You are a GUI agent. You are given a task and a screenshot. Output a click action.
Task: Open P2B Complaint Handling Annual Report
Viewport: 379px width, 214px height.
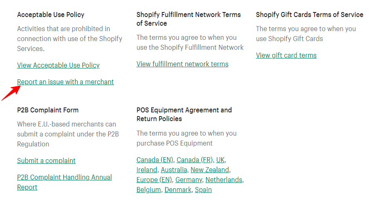point(64,178)
